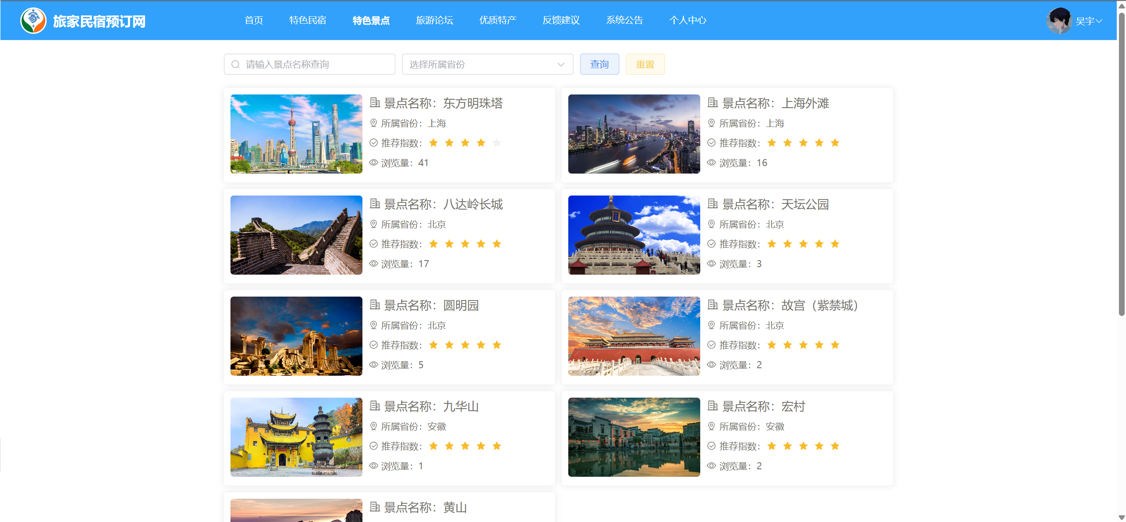Click the first star of 宏村 rating

(771, 446)
